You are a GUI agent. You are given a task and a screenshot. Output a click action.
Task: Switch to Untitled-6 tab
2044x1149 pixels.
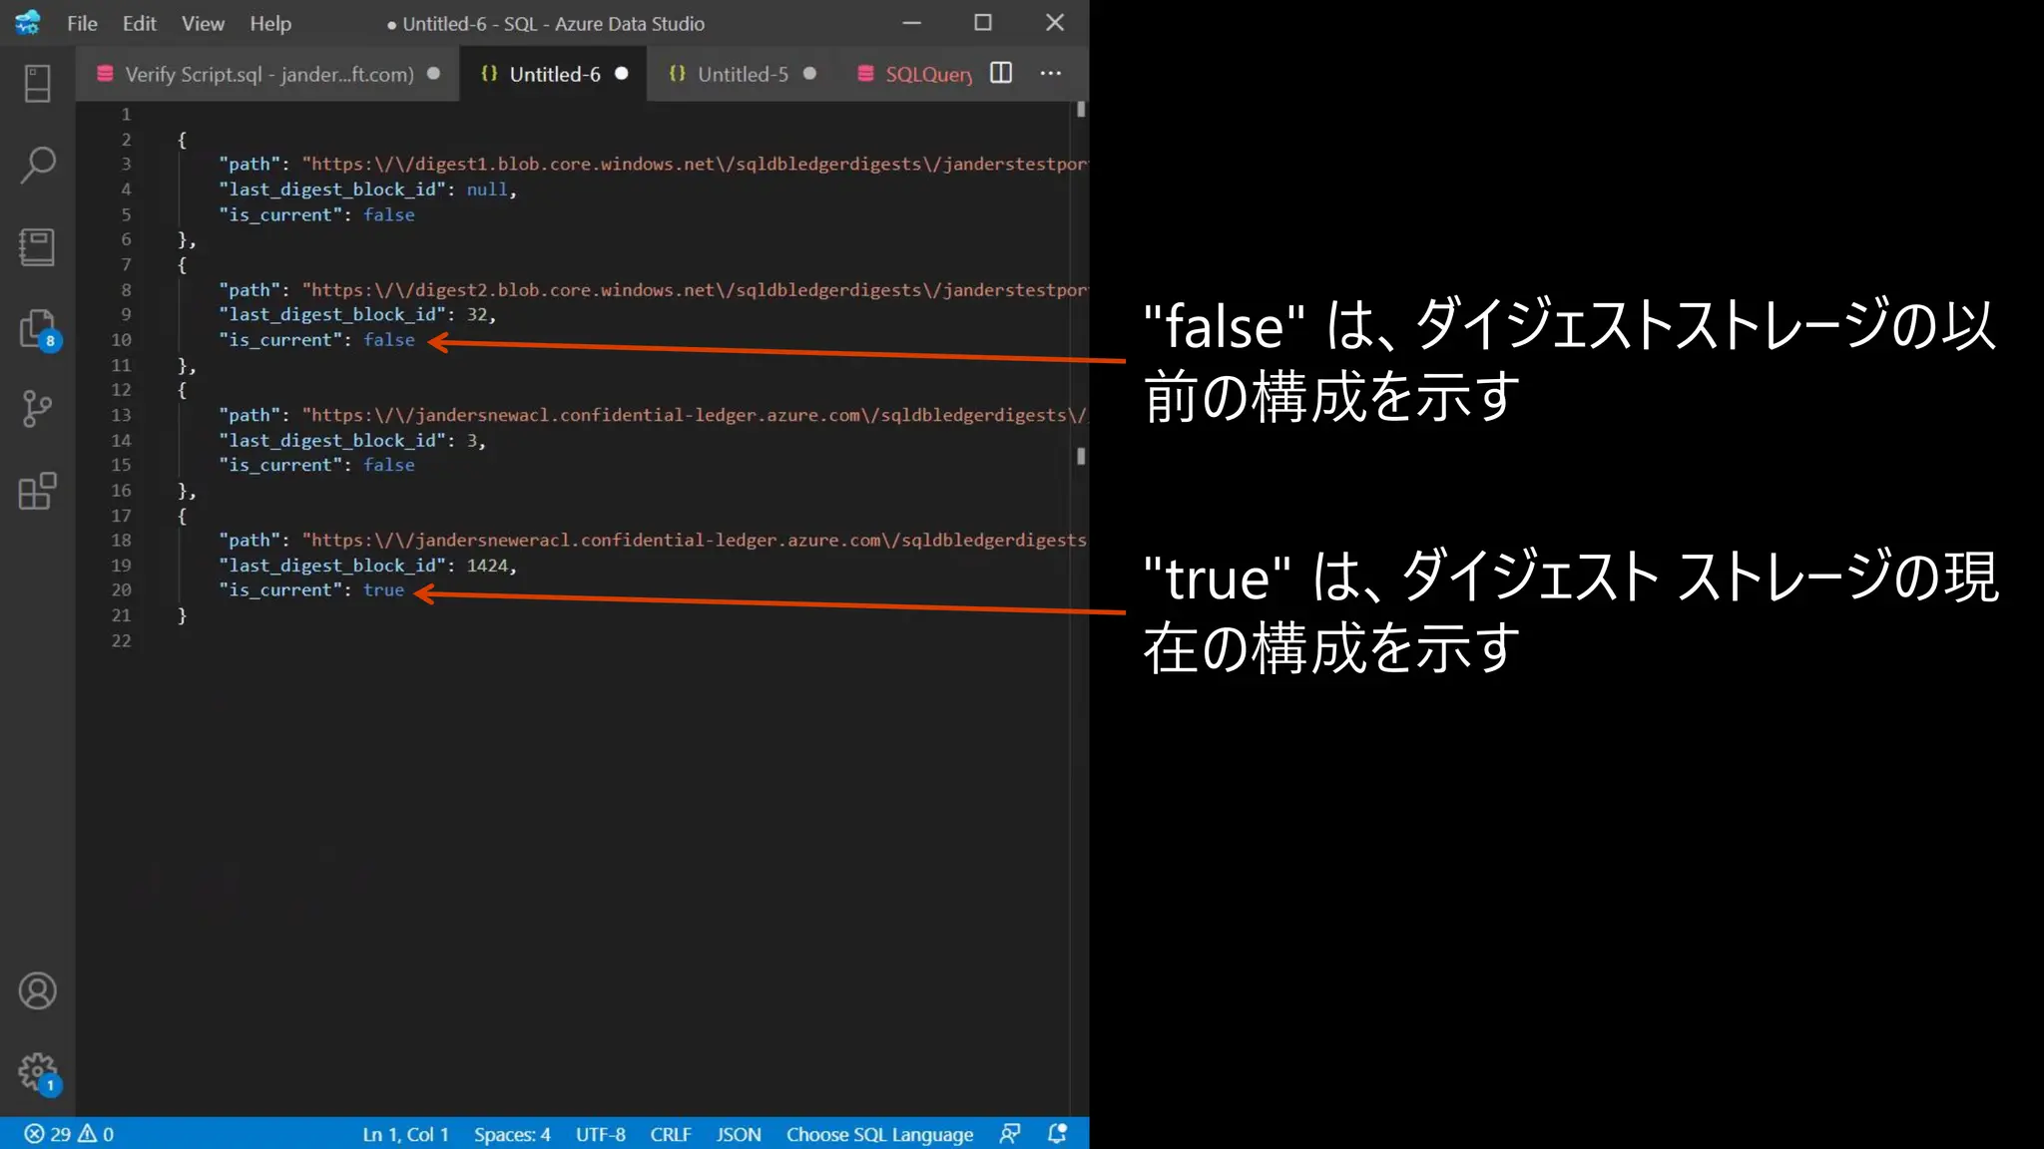click(x=554, y=74)
